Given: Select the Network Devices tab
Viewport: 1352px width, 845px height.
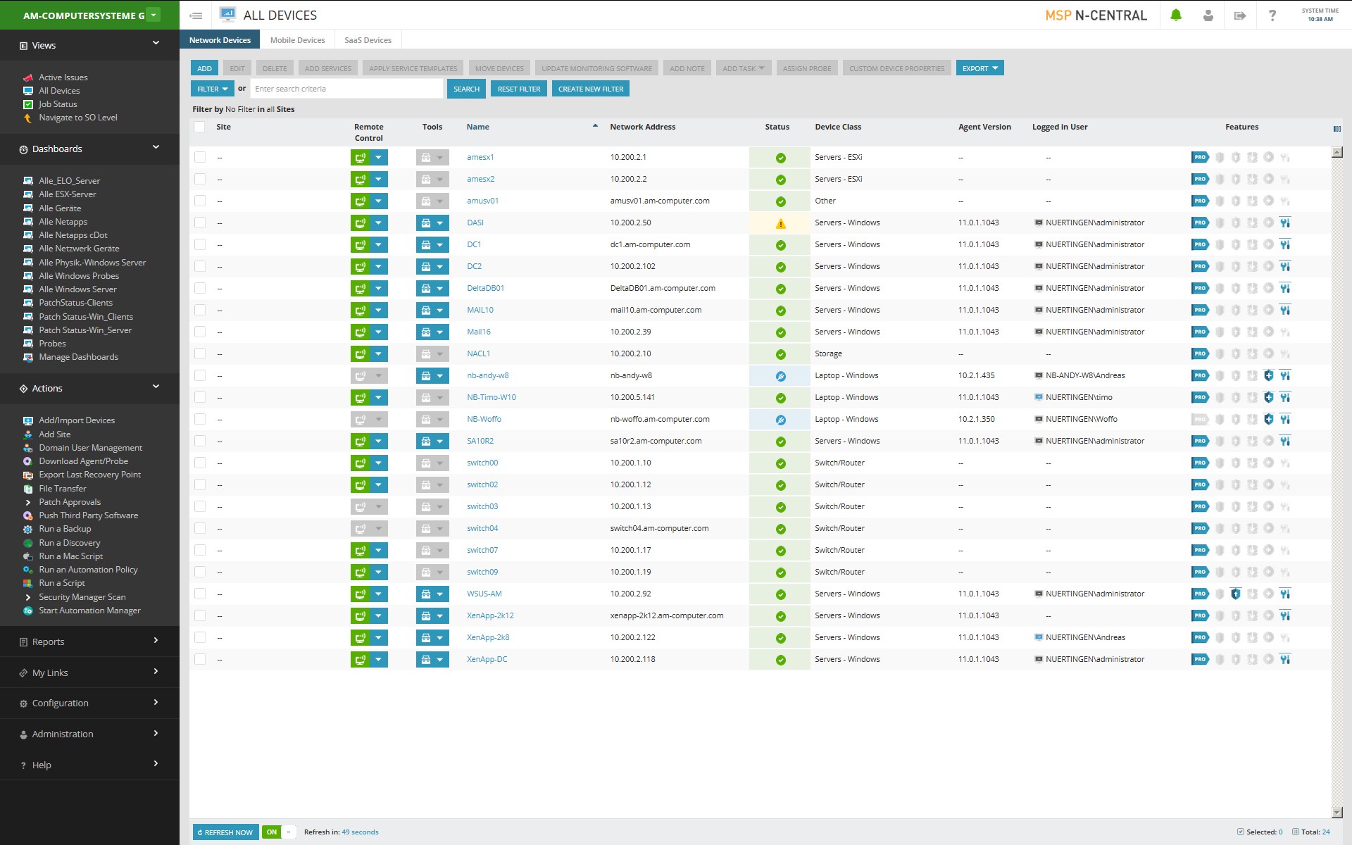Looking at the screenshot, I should click(x=220, y=40).
